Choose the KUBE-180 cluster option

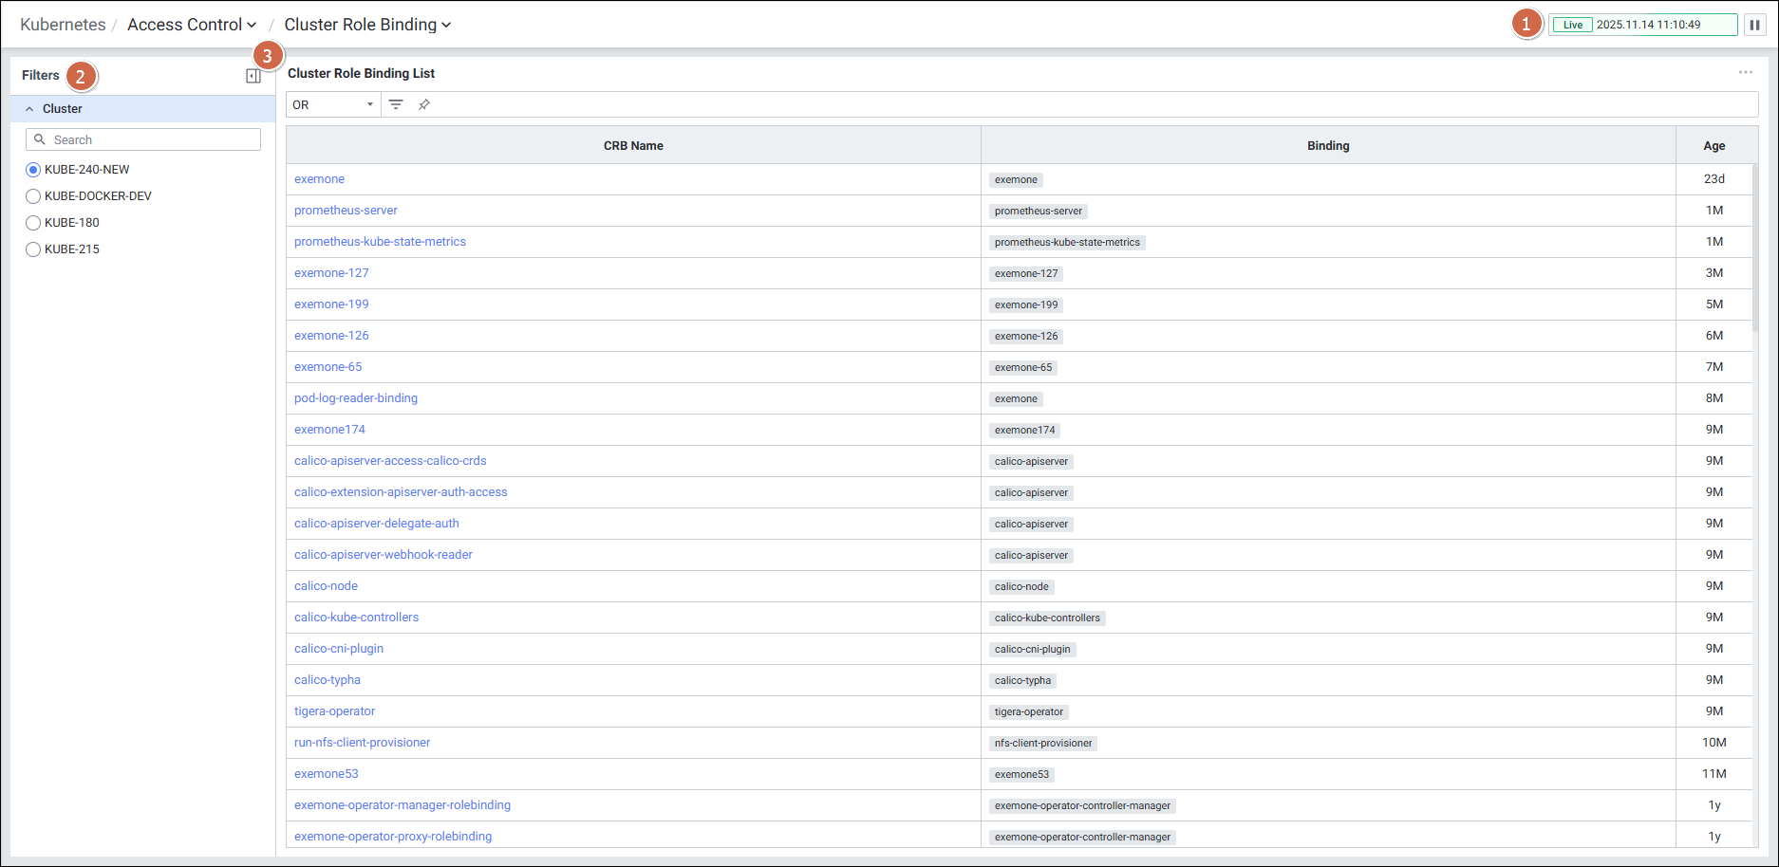click(33, 223)
